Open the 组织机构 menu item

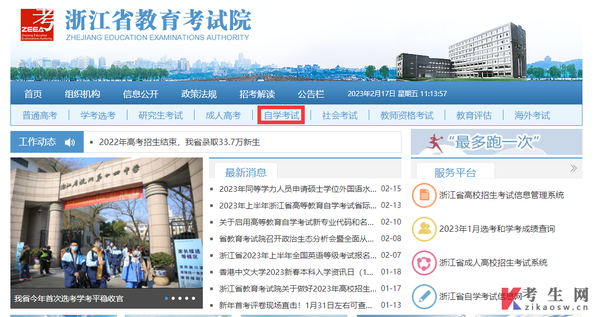83,94
